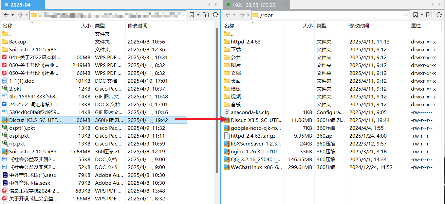Select rip.pkt file icon
Screen dimensions: 445x204
(5, 144)
